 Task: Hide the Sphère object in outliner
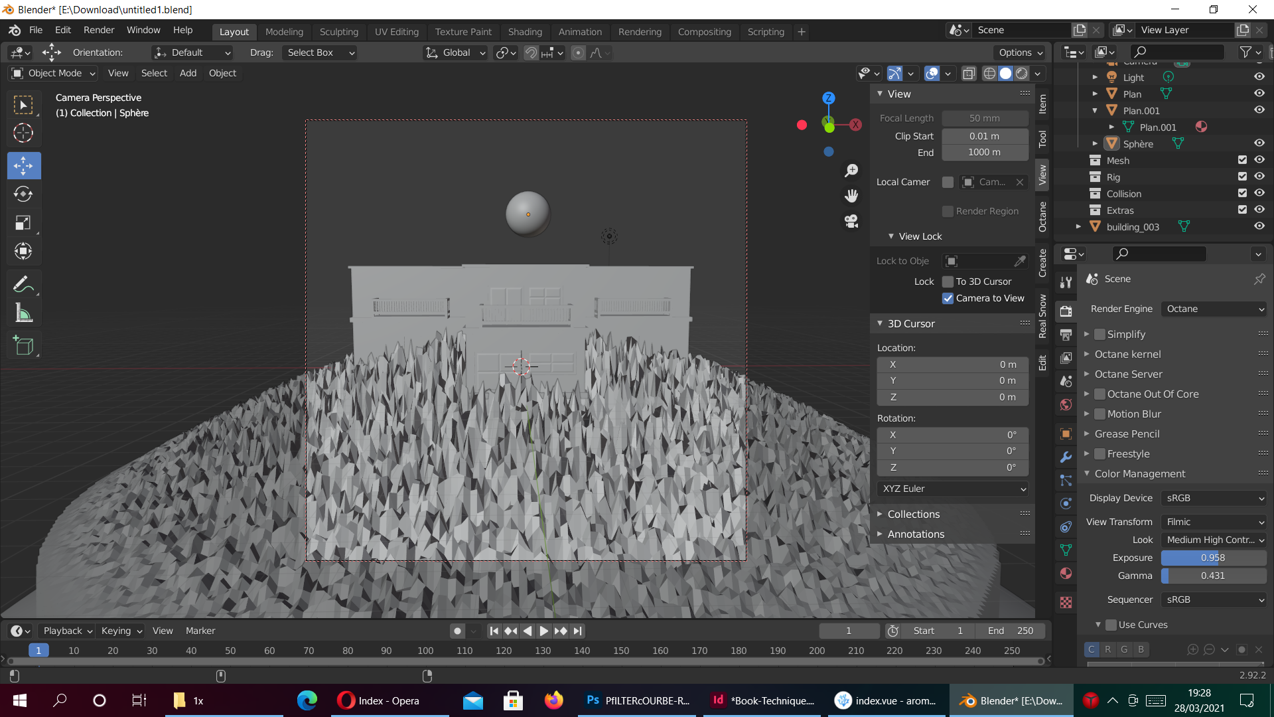tap(1259, 143)
